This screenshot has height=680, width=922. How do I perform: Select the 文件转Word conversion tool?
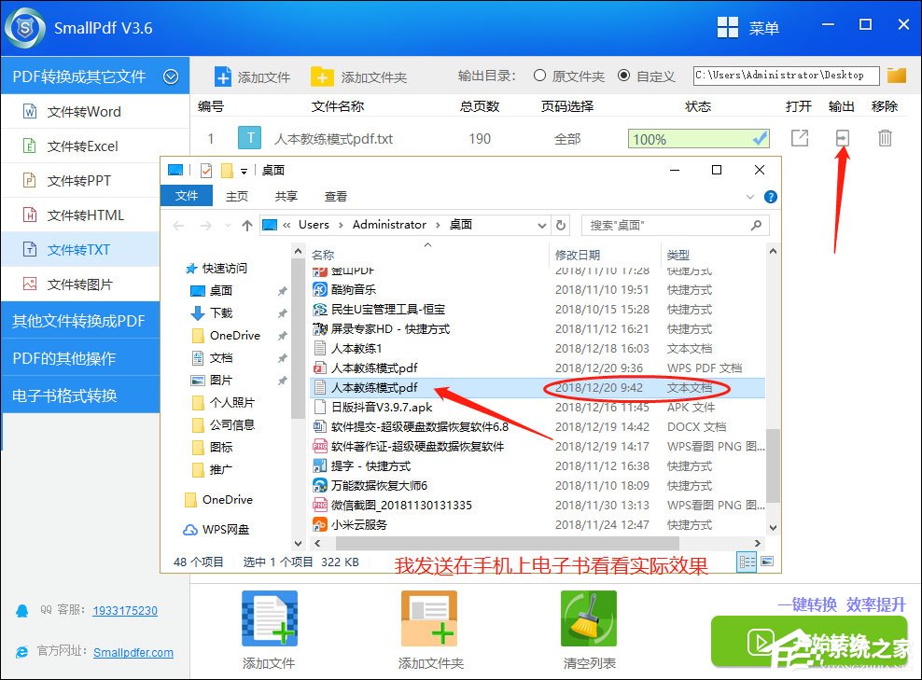point(82,110)
